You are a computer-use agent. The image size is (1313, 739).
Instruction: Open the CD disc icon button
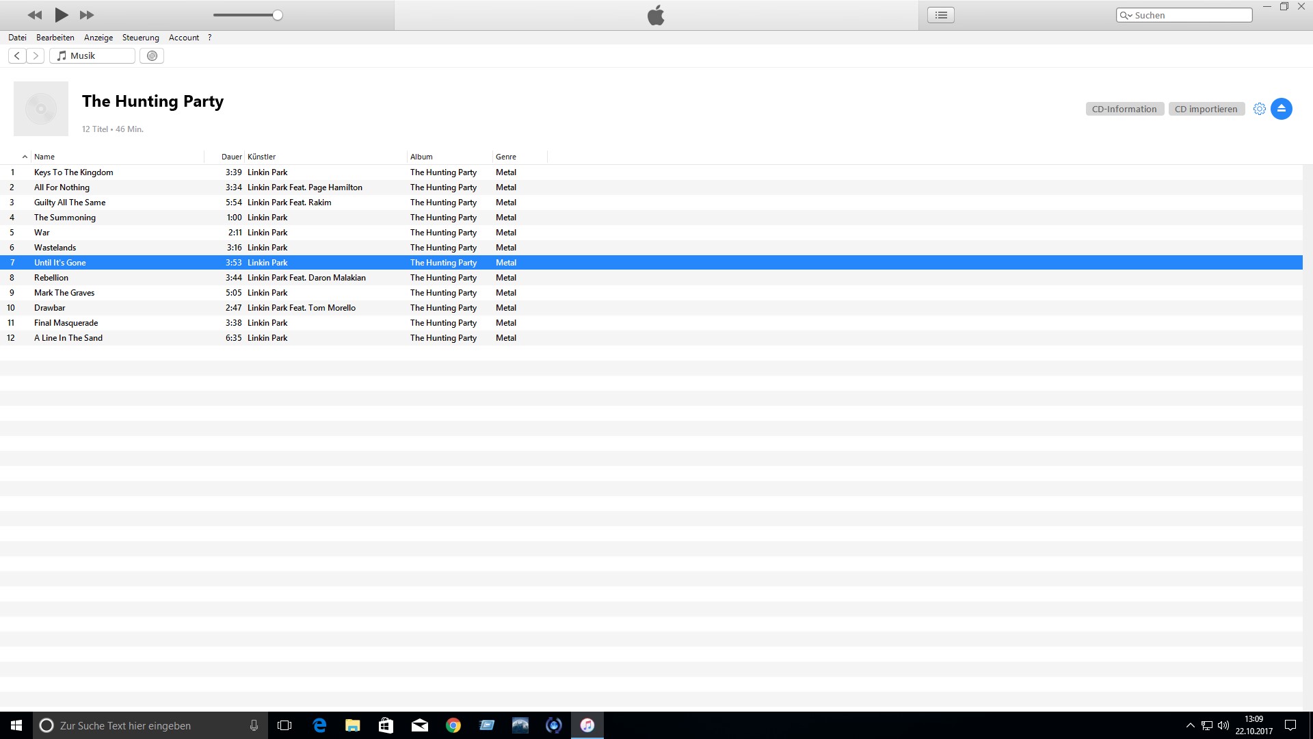[152, 56]
